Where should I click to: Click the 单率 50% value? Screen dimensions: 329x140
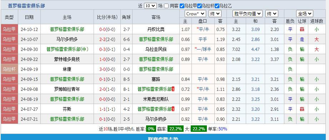tap(223, 129)
